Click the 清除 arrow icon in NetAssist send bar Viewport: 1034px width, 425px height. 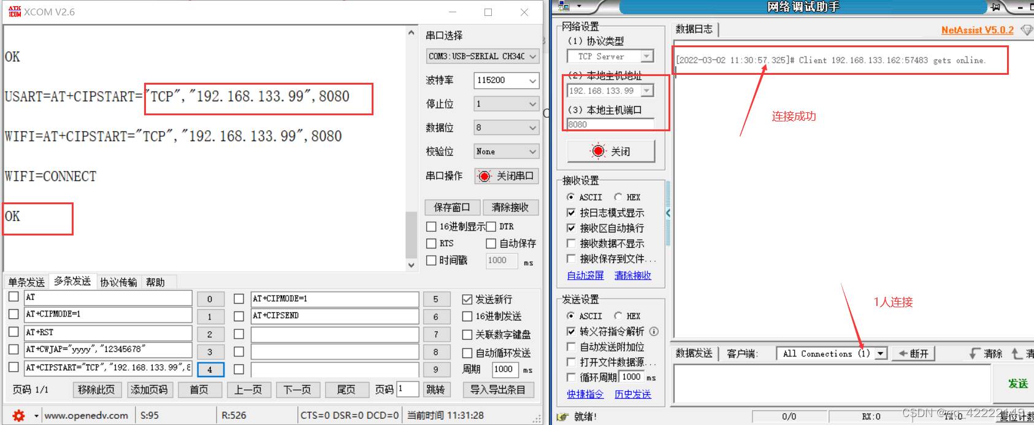[975, 354]
